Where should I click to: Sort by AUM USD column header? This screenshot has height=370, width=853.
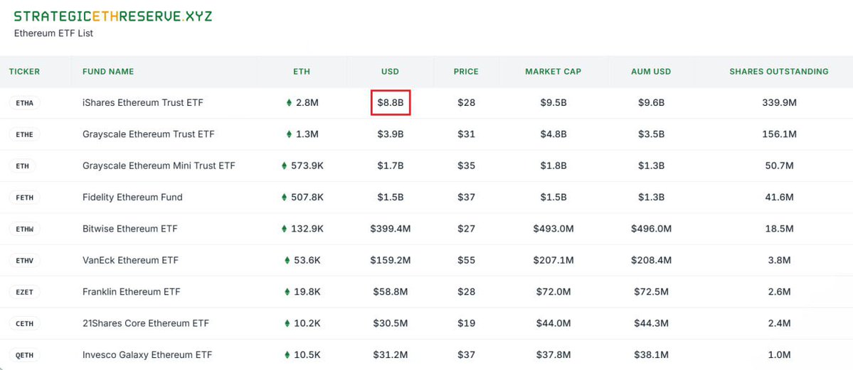tap(651, 72)
